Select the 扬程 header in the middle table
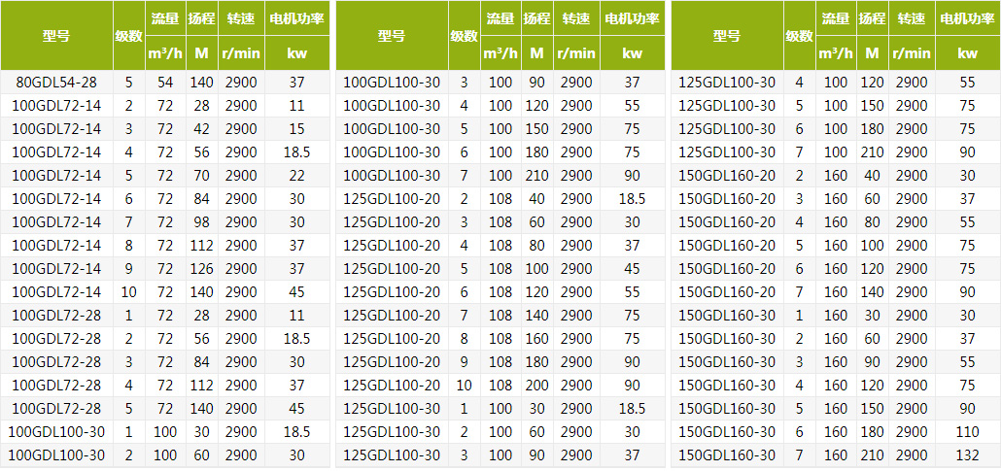The image size is (1001, 471). coord(535,18)
